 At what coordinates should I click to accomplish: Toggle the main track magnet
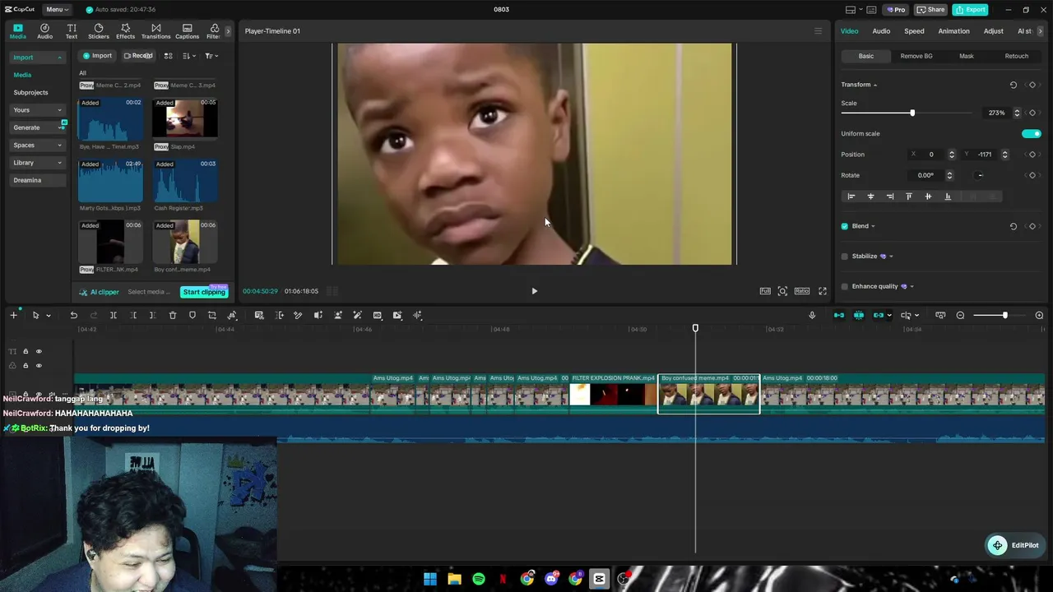[839, 316]
